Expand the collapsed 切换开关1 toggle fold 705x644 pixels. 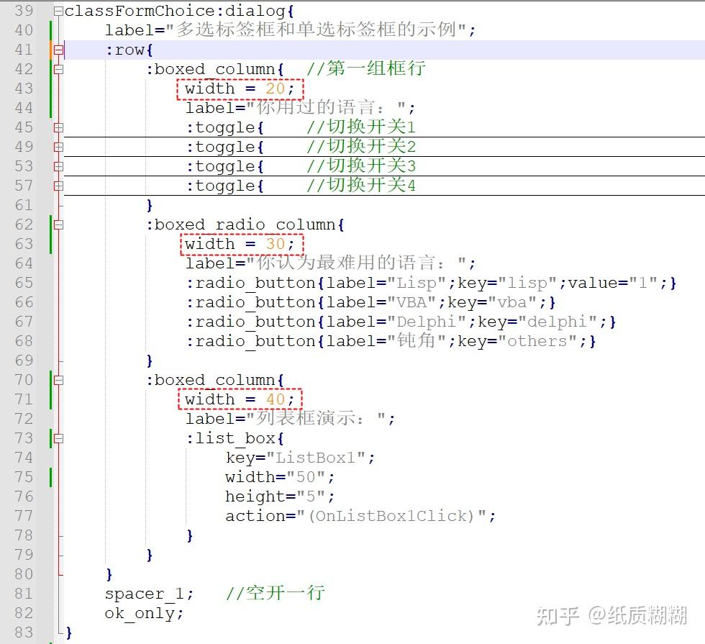point(58,127)
